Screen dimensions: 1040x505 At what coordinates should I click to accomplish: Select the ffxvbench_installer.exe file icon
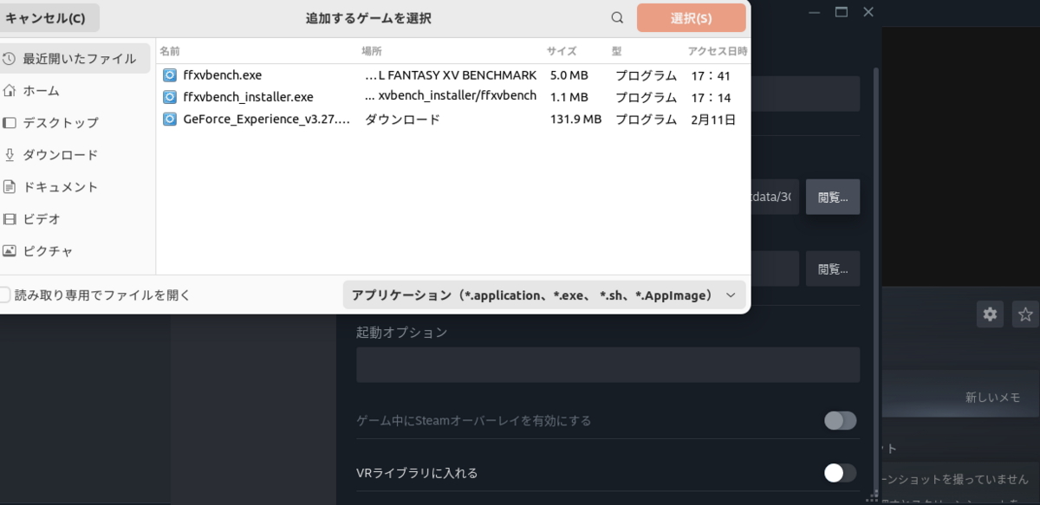click(169, 97)
